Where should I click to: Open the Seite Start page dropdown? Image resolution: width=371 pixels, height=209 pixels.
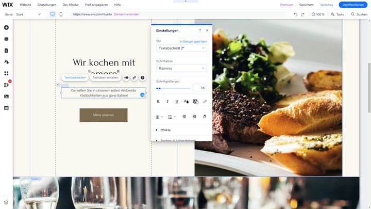pos(28,14)
